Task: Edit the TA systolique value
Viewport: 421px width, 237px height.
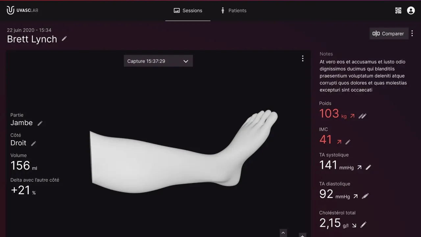Action: point(368,168)
